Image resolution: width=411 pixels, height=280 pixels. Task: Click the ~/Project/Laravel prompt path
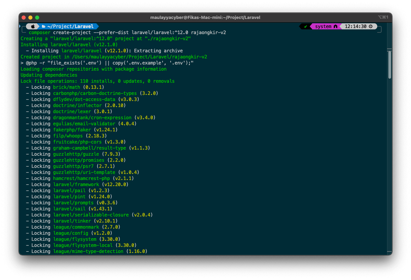(71, 26)
